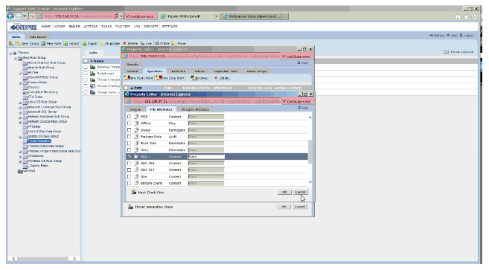
Task: Click the Logout link
Action: point(467,36)
